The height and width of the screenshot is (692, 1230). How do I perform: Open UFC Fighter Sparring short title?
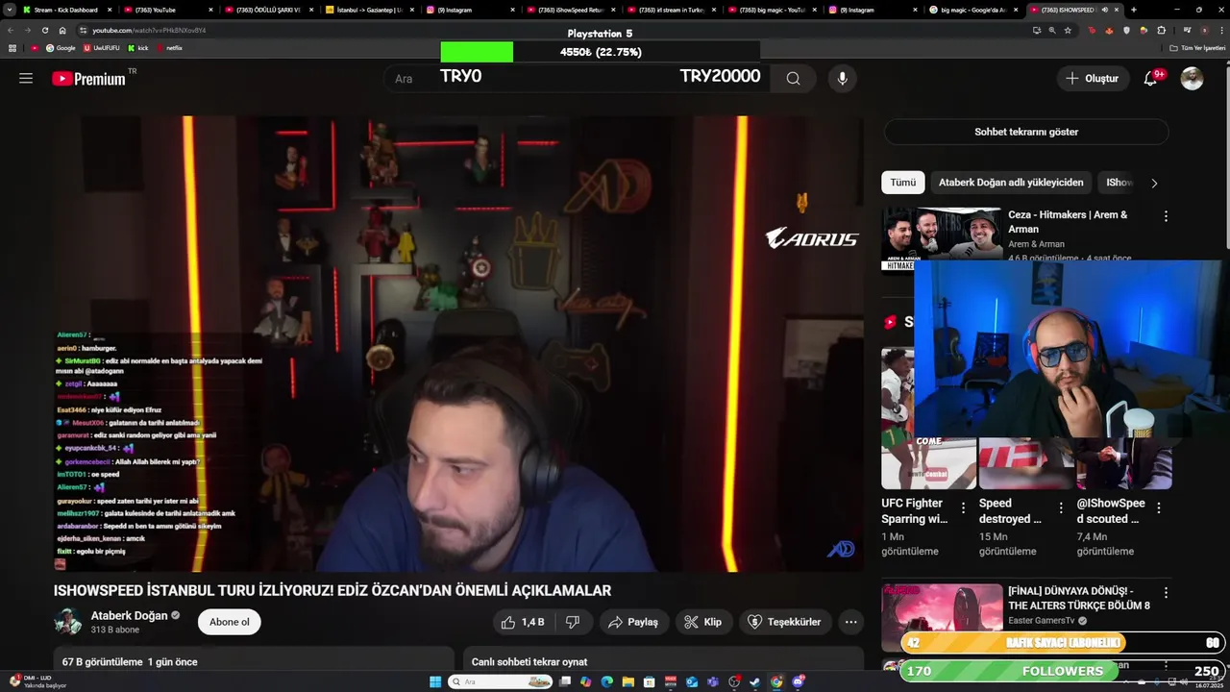[x=914, y=511]
